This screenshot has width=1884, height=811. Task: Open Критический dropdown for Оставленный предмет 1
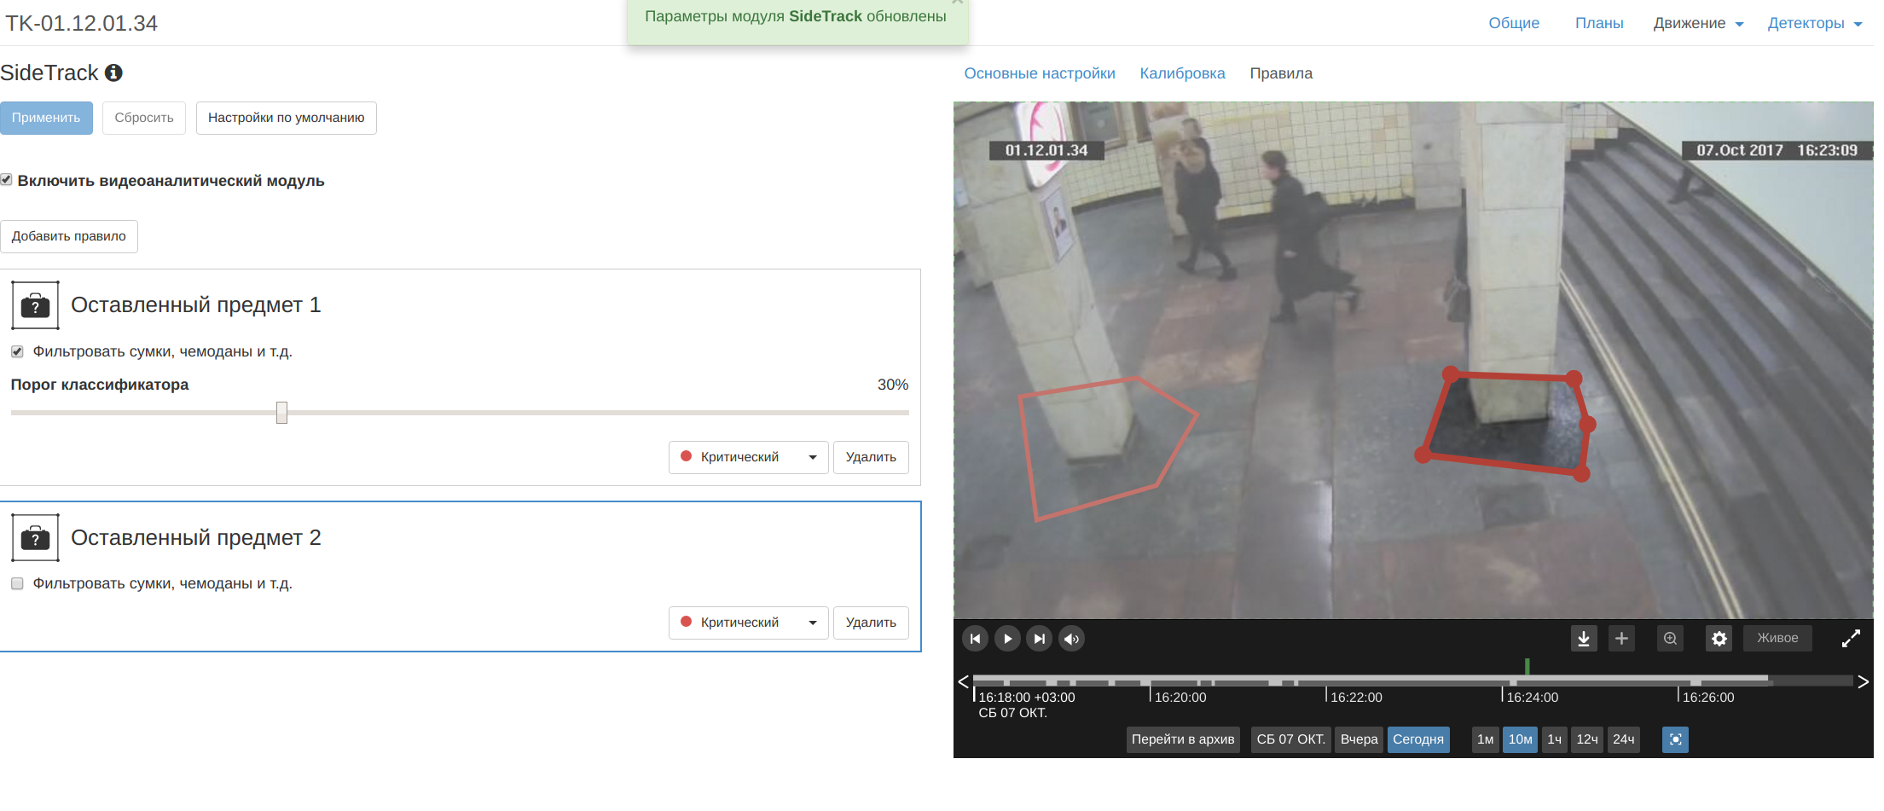[748, 457]
